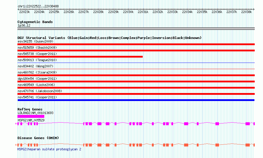Click the HSPG2 NM_005529 magenta gene track
Screen dimensions: 263x158
(x=135, y=124)
